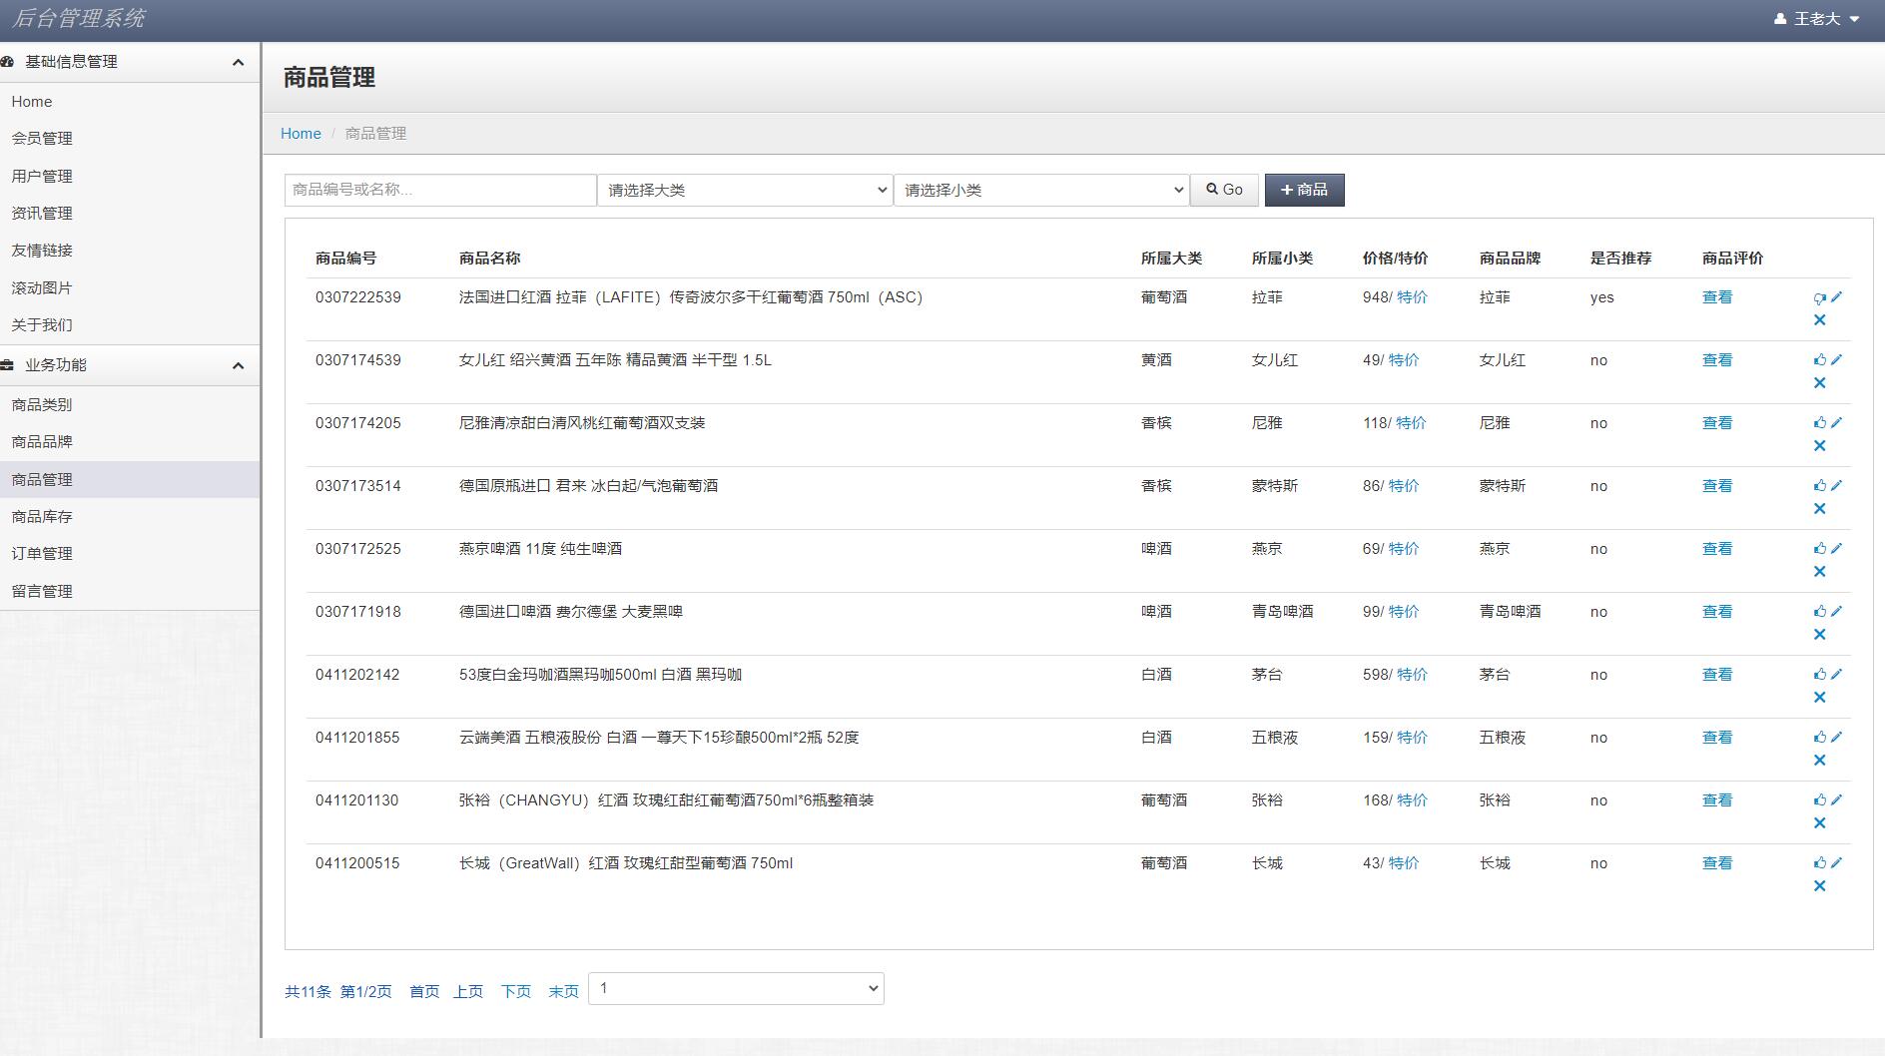This screenshot has width=1885, height=1056.
Task: Edit the 燕京啤酒 row with pencil icon
Action: point(1838,547)
